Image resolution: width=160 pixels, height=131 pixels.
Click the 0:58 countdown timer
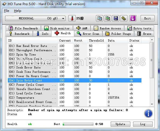(x=99, y=124)
